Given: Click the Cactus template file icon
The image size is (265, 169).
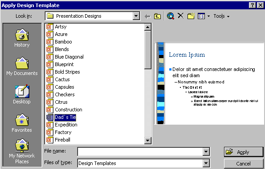Looking at the screenshot, I should click(x=50, y=79).
